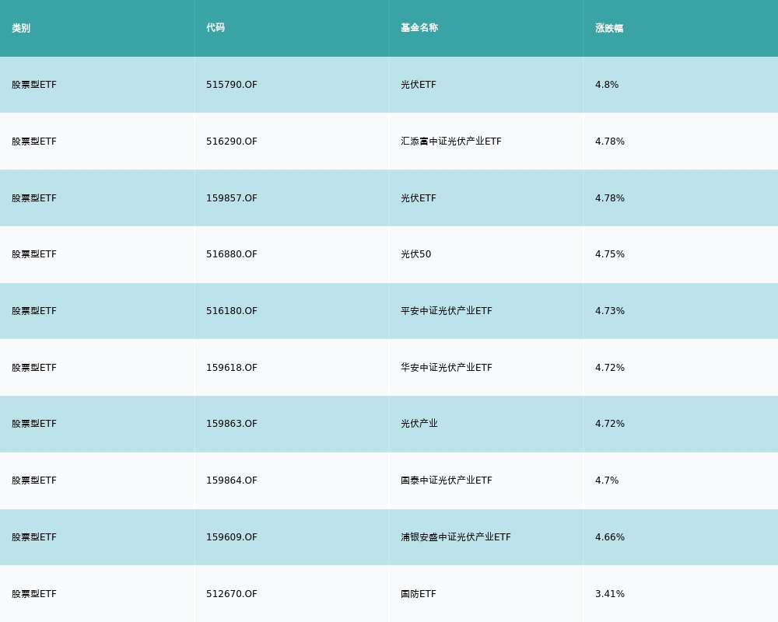Click fund name 光伏50
This screenshot has height=622, width=778.
415,254
